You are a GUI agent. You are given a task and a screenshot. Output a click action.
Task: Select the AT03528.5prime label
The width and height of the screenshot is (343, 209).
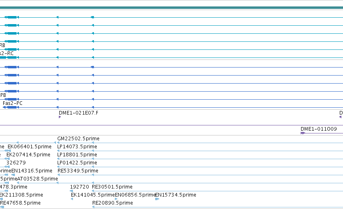37,179
